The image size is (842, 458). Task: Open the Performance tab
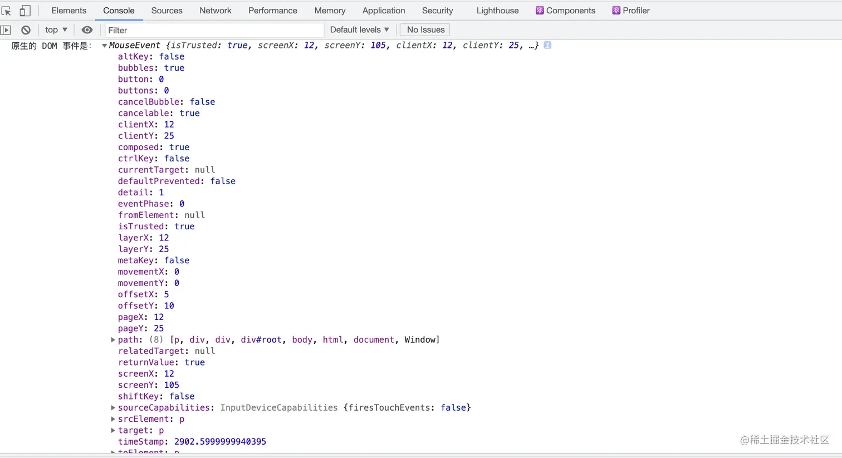(273, 11)
